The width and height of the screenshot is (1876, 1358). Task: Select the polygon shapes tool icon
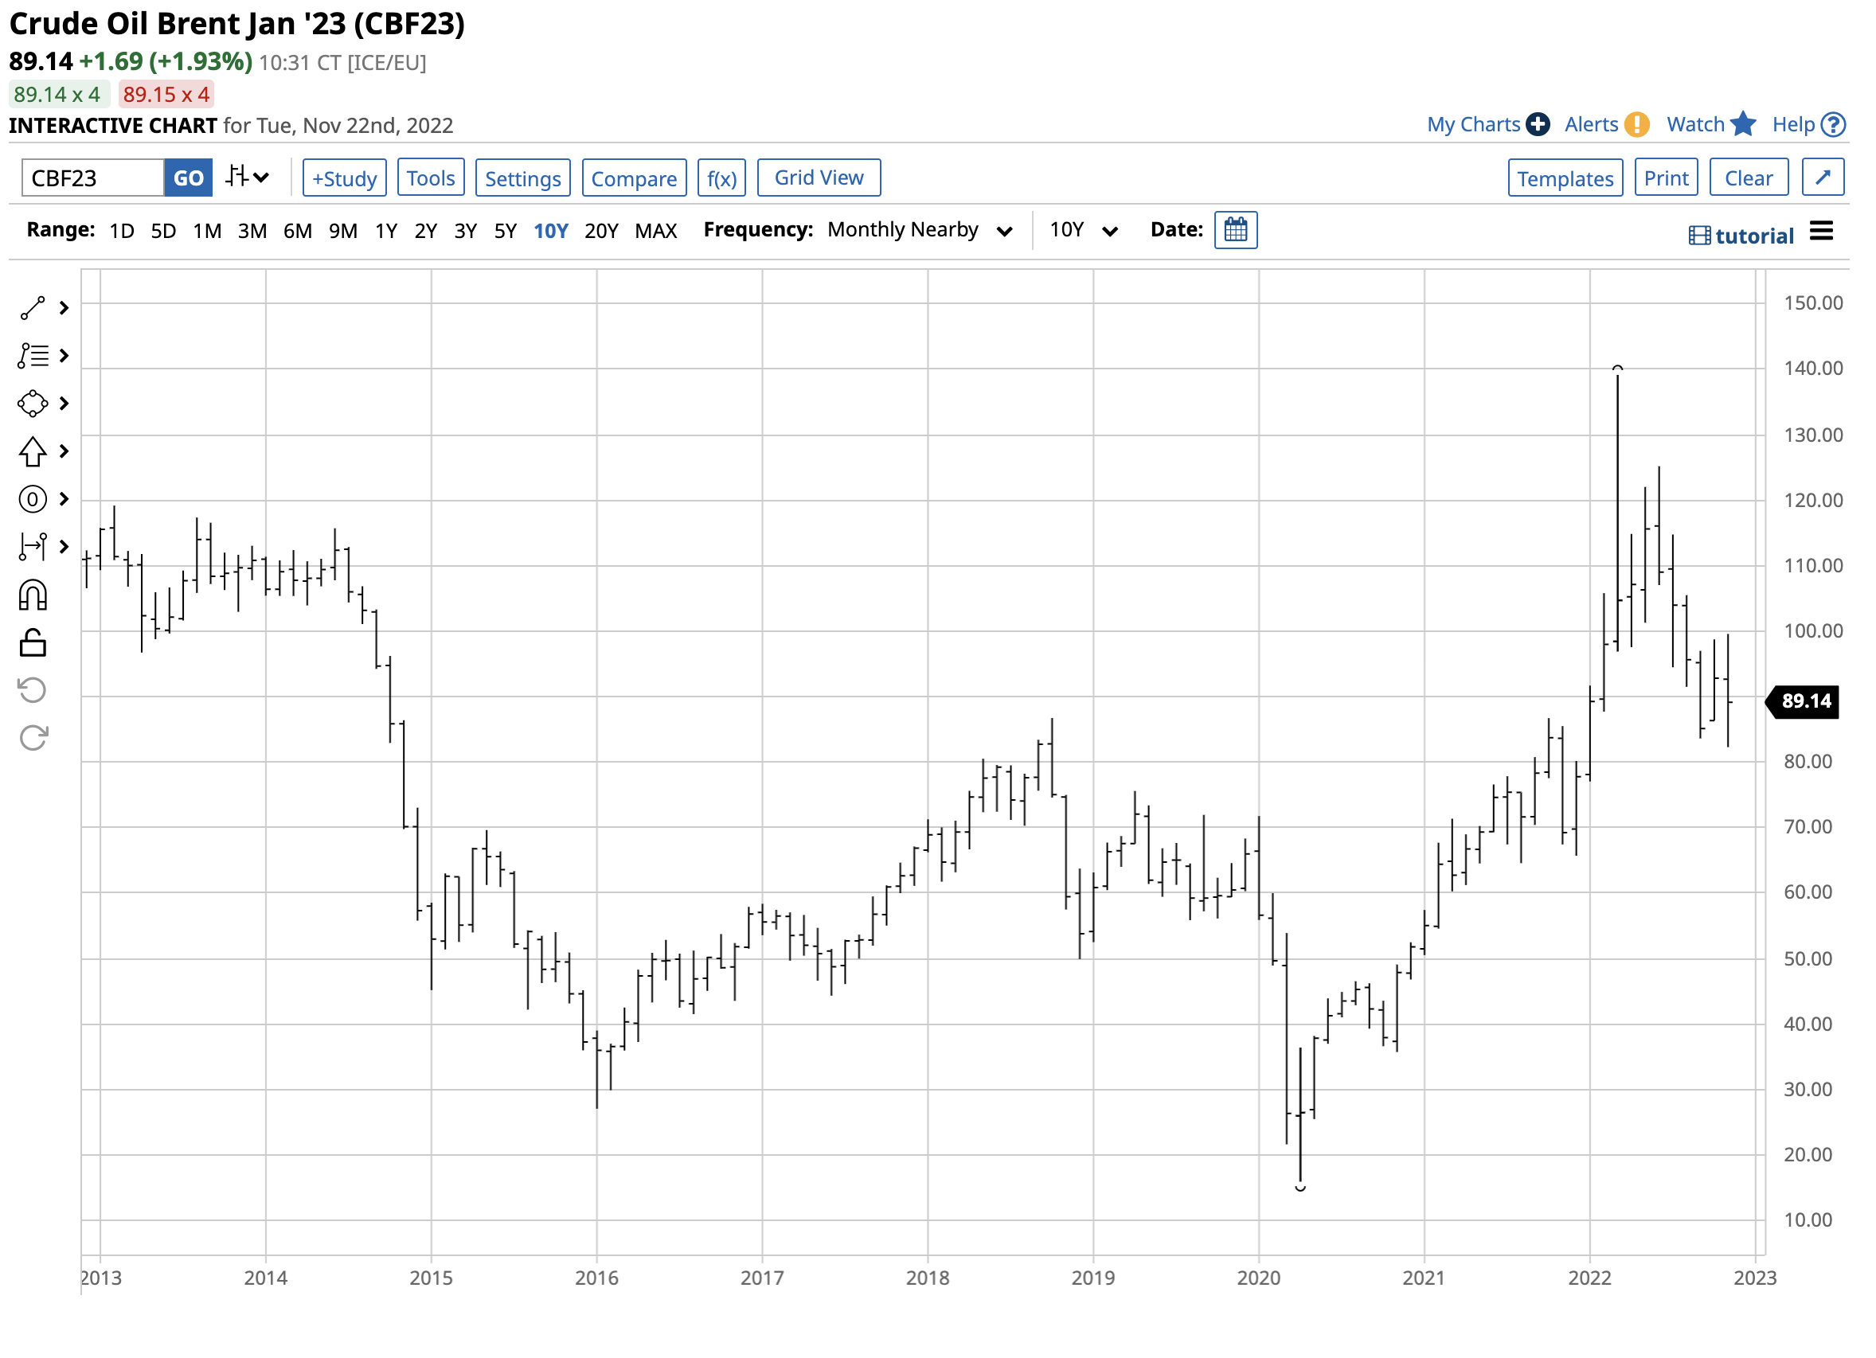(x=33, y=404)
